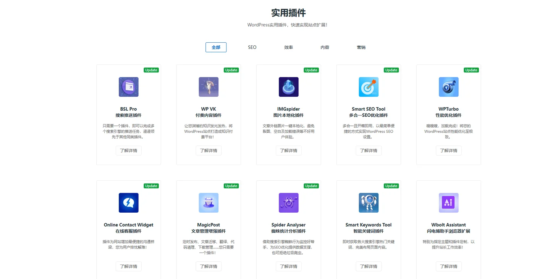
Task: Click the 闪电博助手浏览器扩展 subtitle
Action: [449, 231]
